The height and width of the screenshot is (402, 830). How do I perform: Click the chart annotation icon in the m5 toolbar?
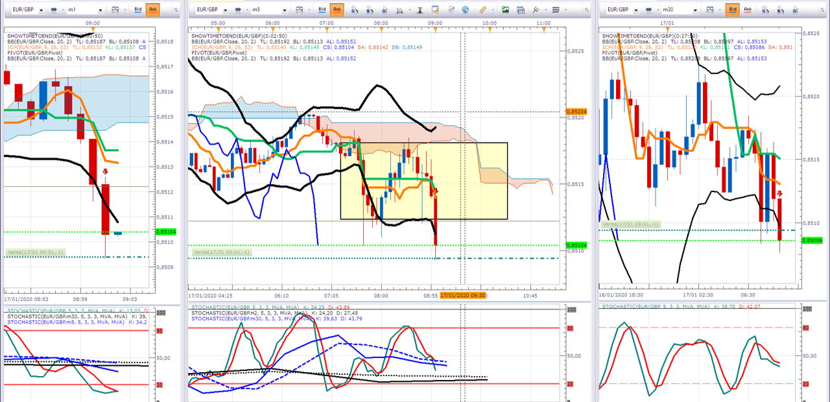[435, 10]
